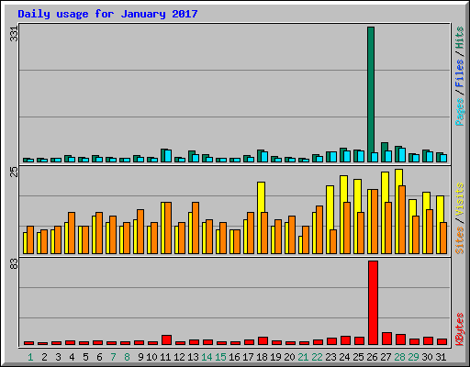Click green day label 7 on the x-axis

113,357
